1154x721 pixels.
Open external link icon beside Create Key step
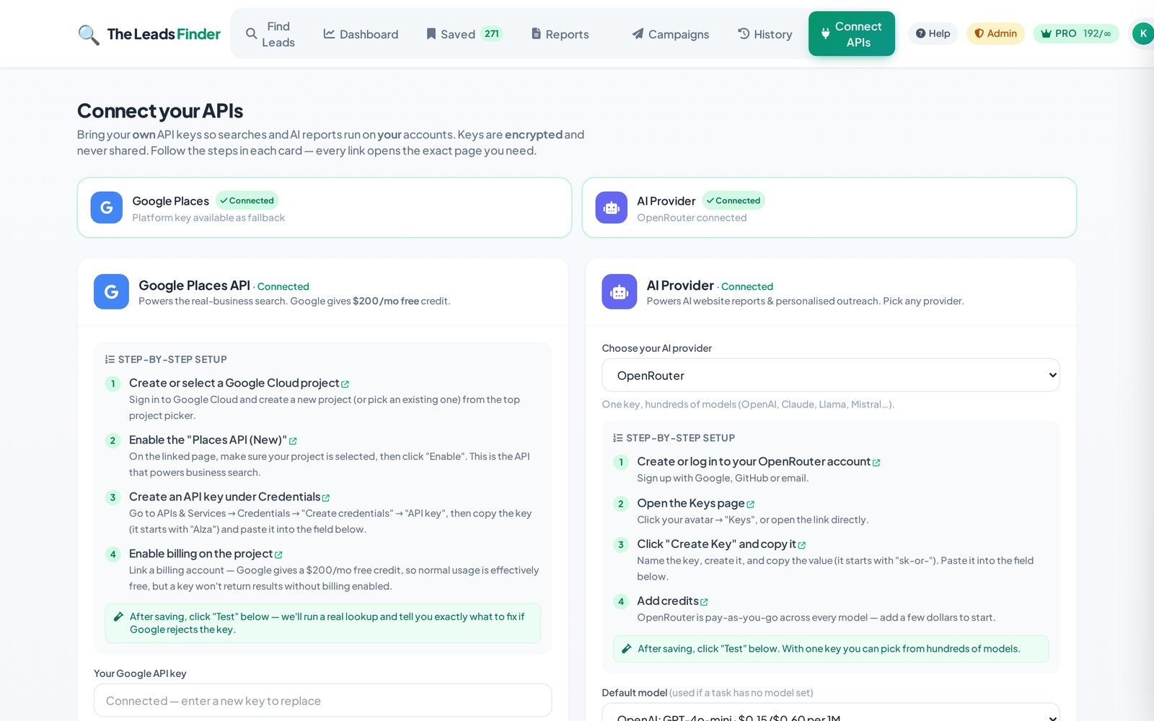click(x=802, y=546)
